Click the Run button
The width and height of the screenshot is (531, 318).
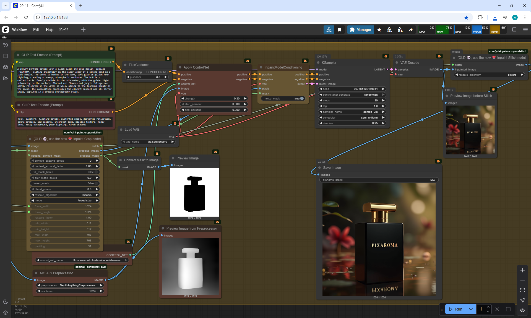456,309
